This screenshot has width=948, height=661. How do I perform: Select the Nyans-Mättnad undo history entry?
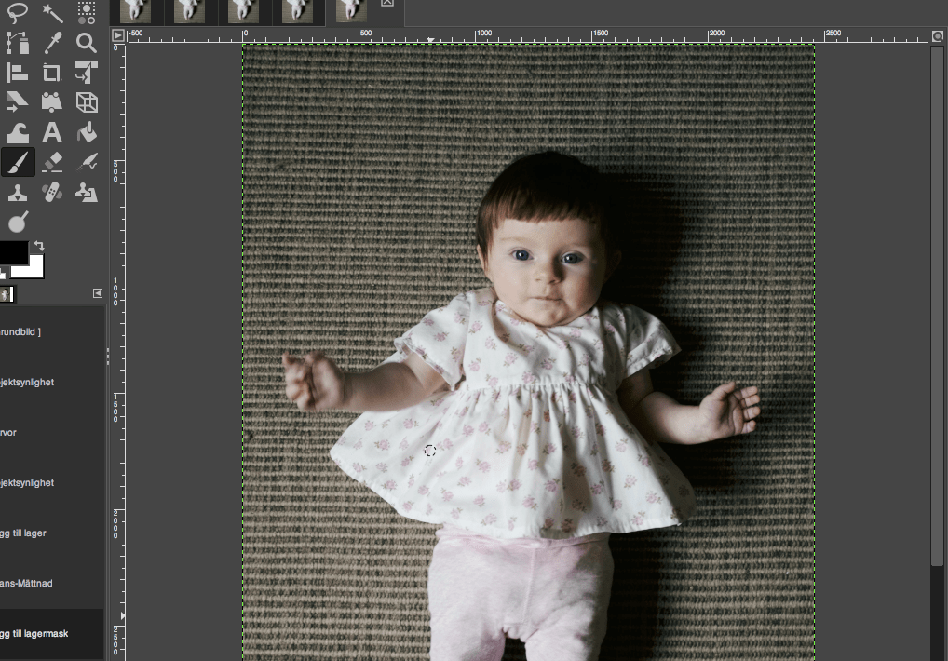pyautogui.click(x=37, y=584)
